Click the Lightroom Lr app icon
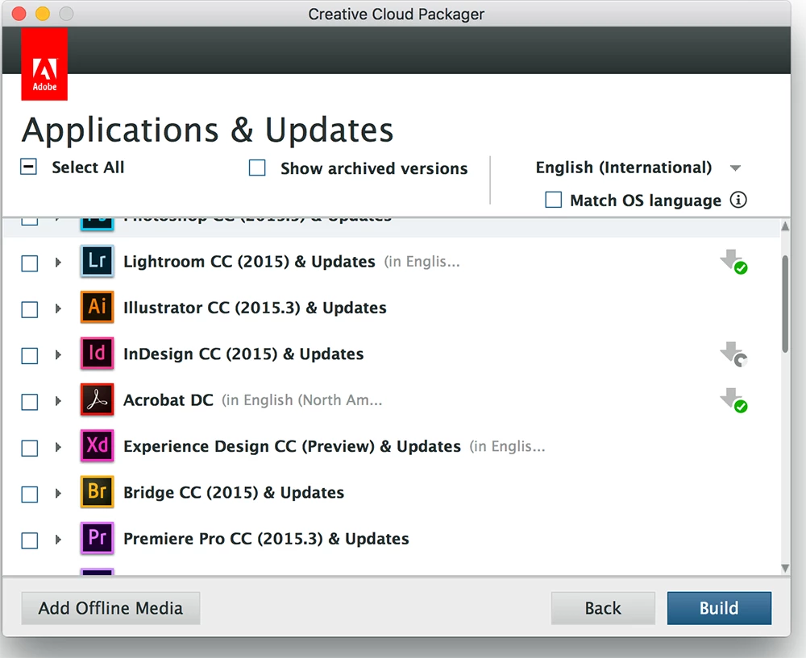Image resolution: width=806 pixels, height=658 pixels. (98, 262)
